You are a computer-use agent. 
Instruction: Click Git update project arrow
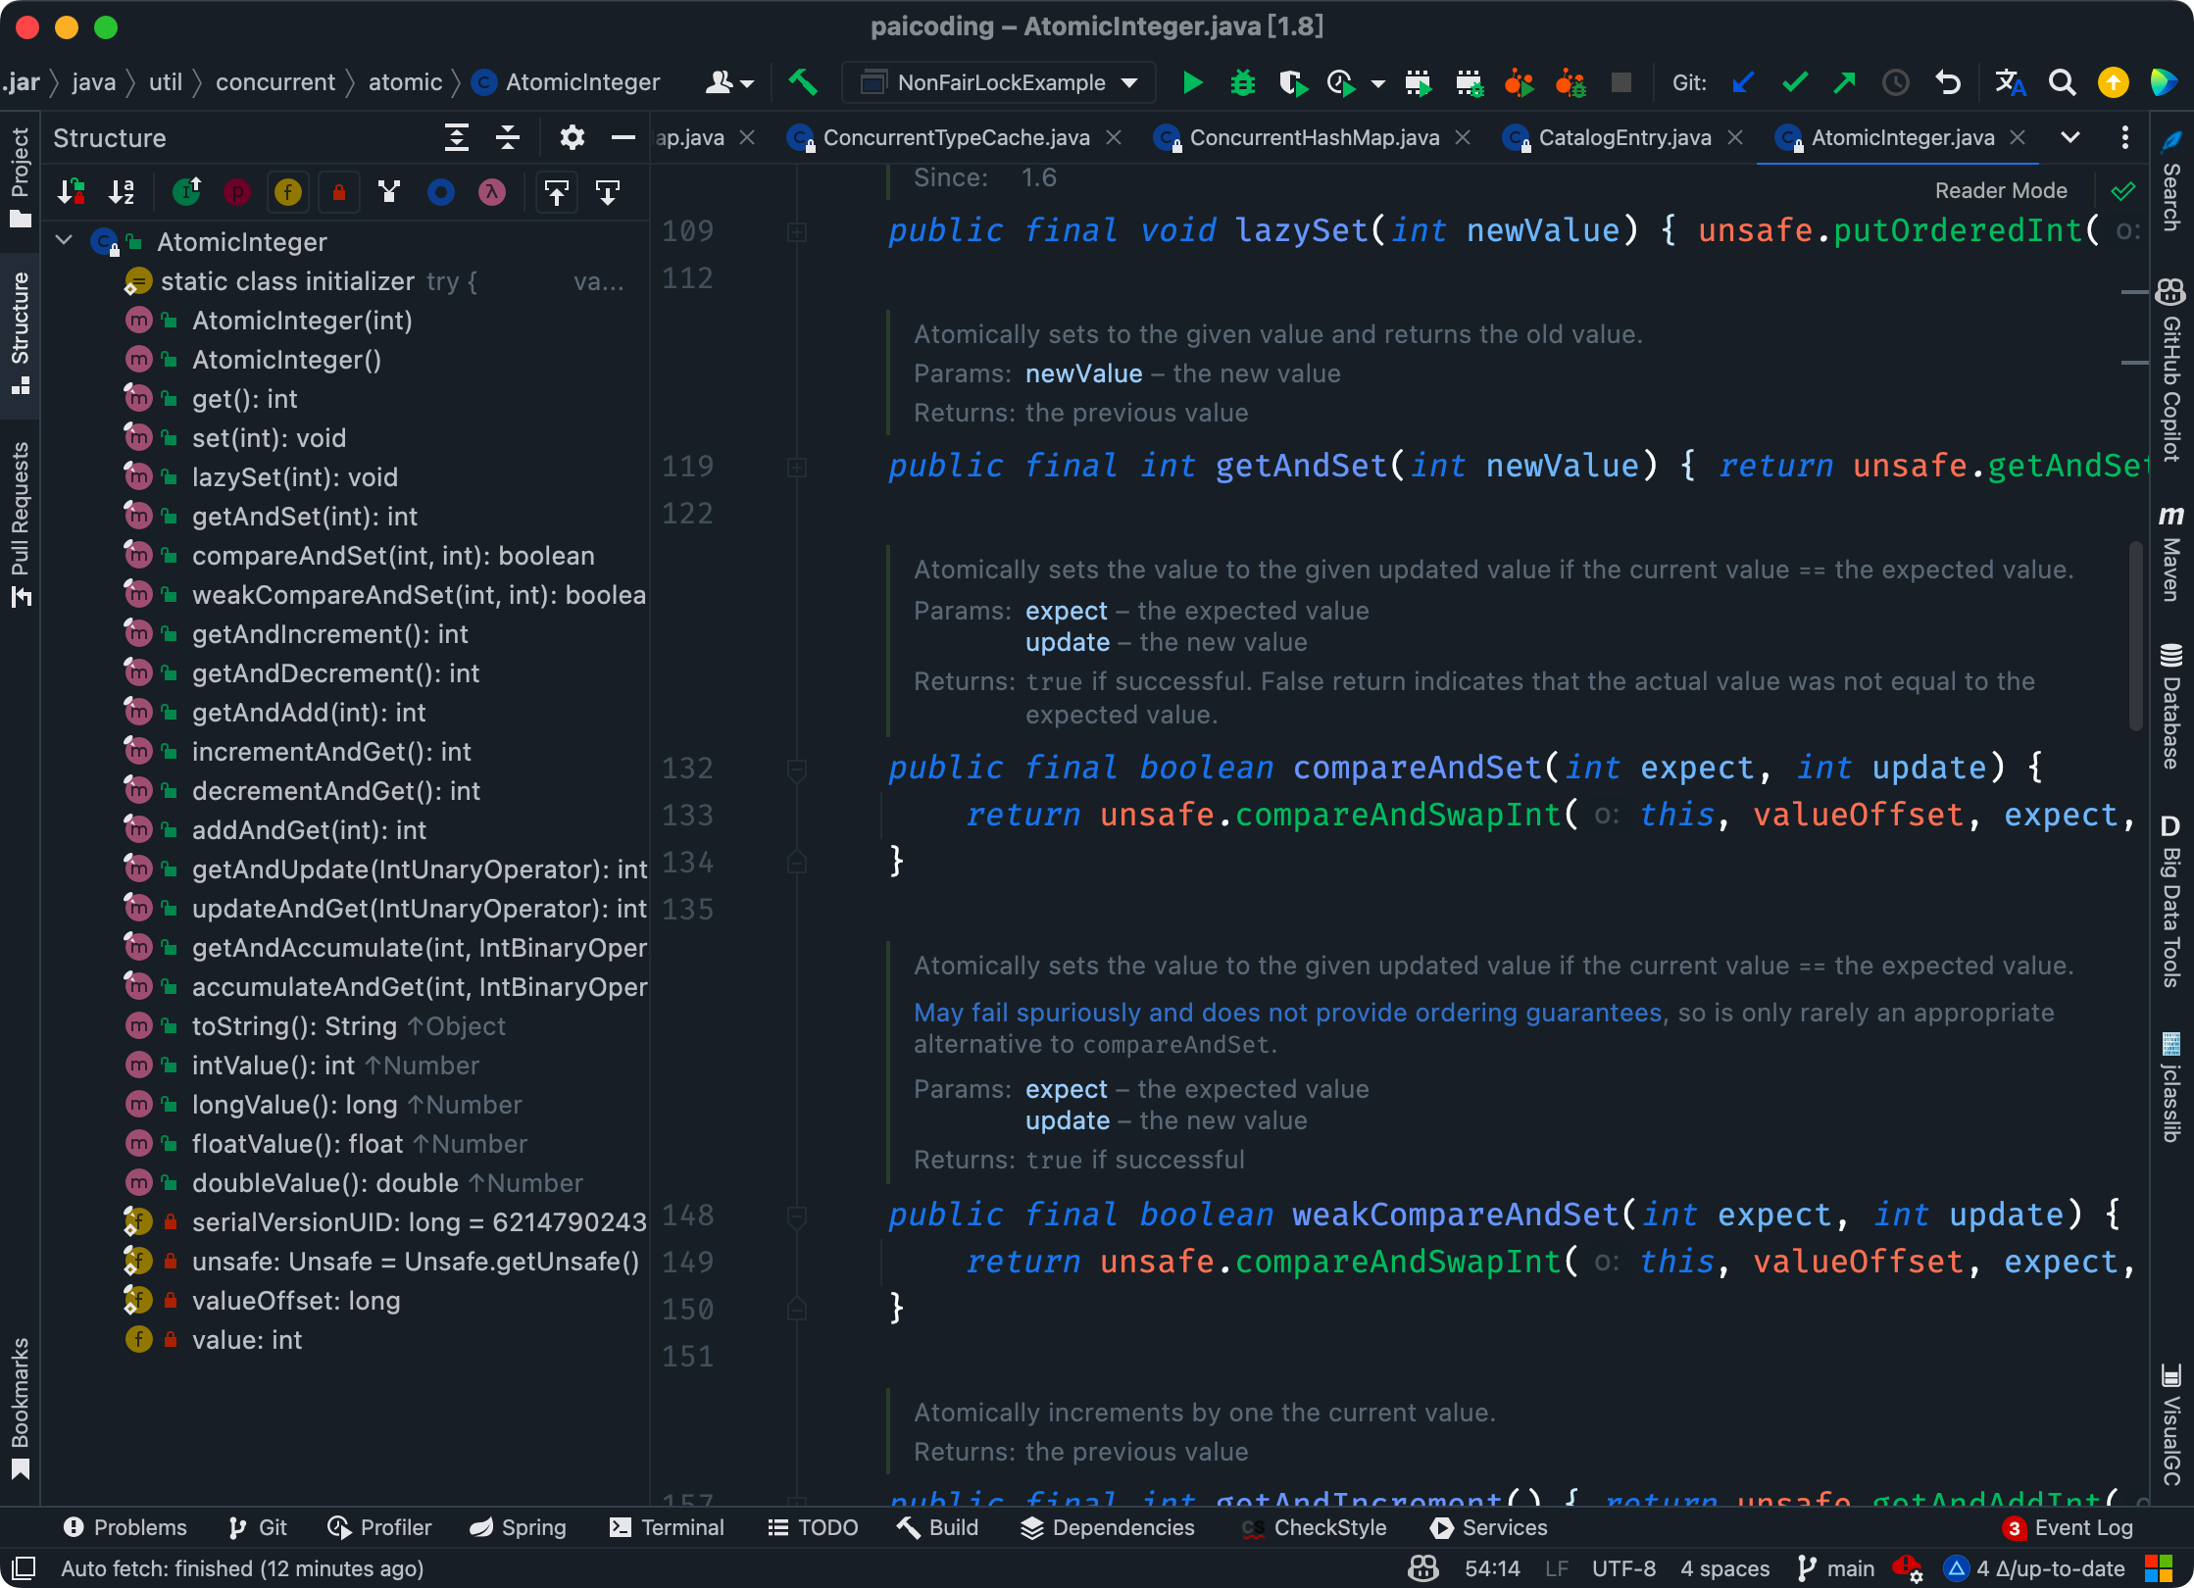point(1742,83)
